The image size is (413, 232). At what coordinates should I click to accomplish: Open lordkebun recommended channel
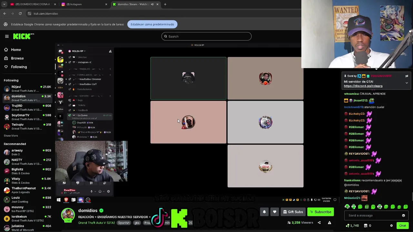(27, 218)
